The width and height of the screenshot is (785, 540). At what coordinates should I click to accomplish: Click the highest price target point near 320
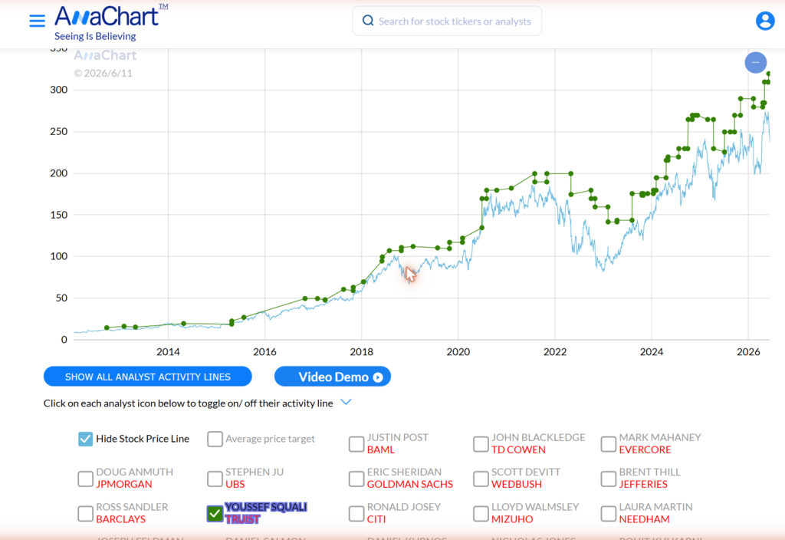click(x=768, y=74)
